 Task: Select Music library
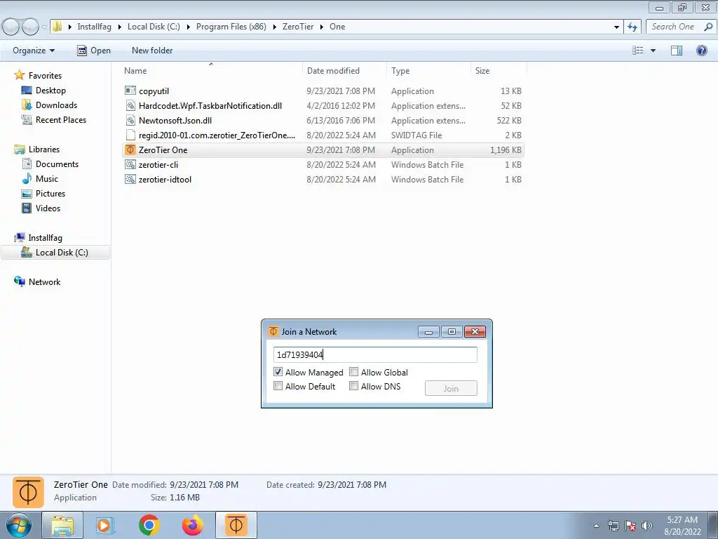(x=47, y=178)
